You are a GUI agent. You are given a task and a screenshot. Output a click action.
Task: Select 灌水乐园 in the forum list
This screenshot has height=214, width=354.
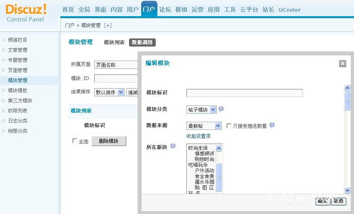205,182
